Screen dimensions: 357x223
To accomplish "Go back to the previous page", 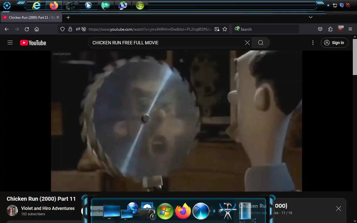I will 7,29.
